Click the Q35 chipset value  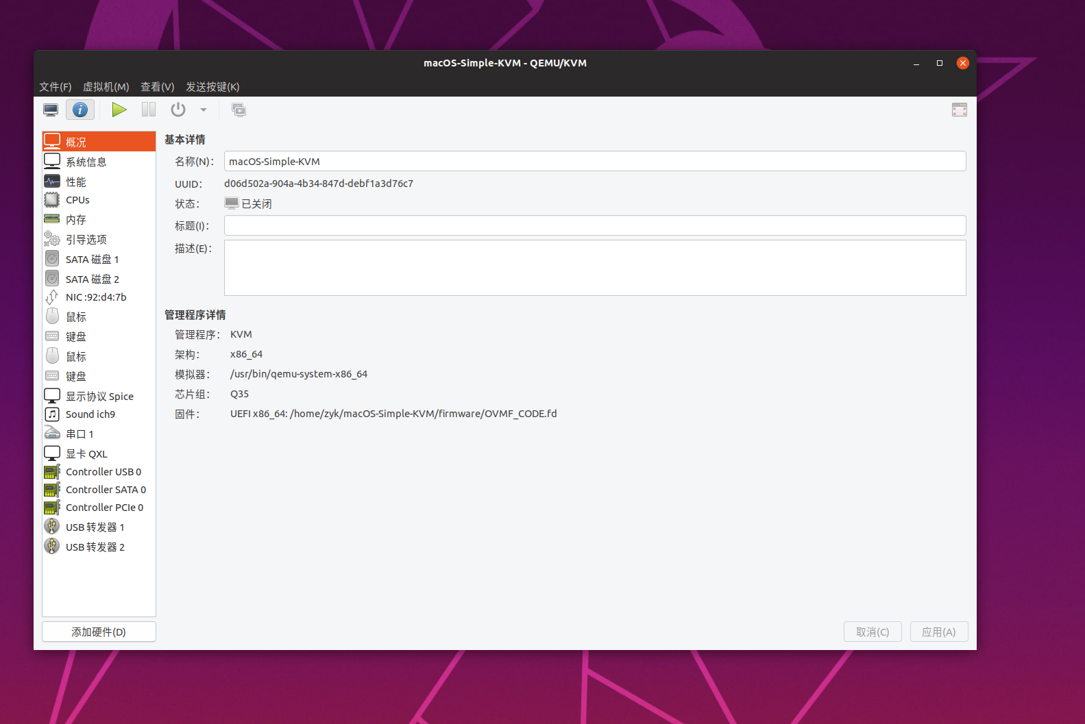point(240,394)
